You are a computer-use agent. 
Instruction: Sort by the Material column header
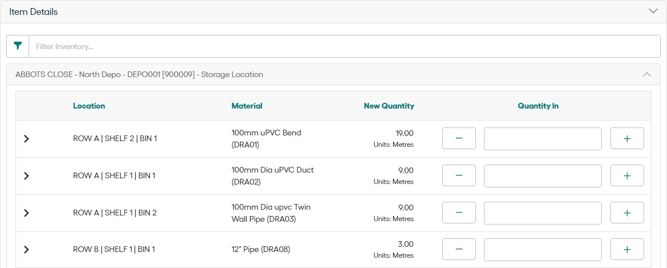[247, 106]
